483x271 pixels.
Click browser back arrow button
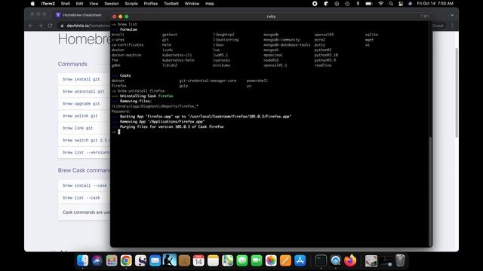(x=31, y=26)
